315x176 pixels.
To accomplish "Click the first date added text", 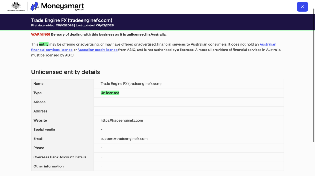I will click(x=51, y=26).
